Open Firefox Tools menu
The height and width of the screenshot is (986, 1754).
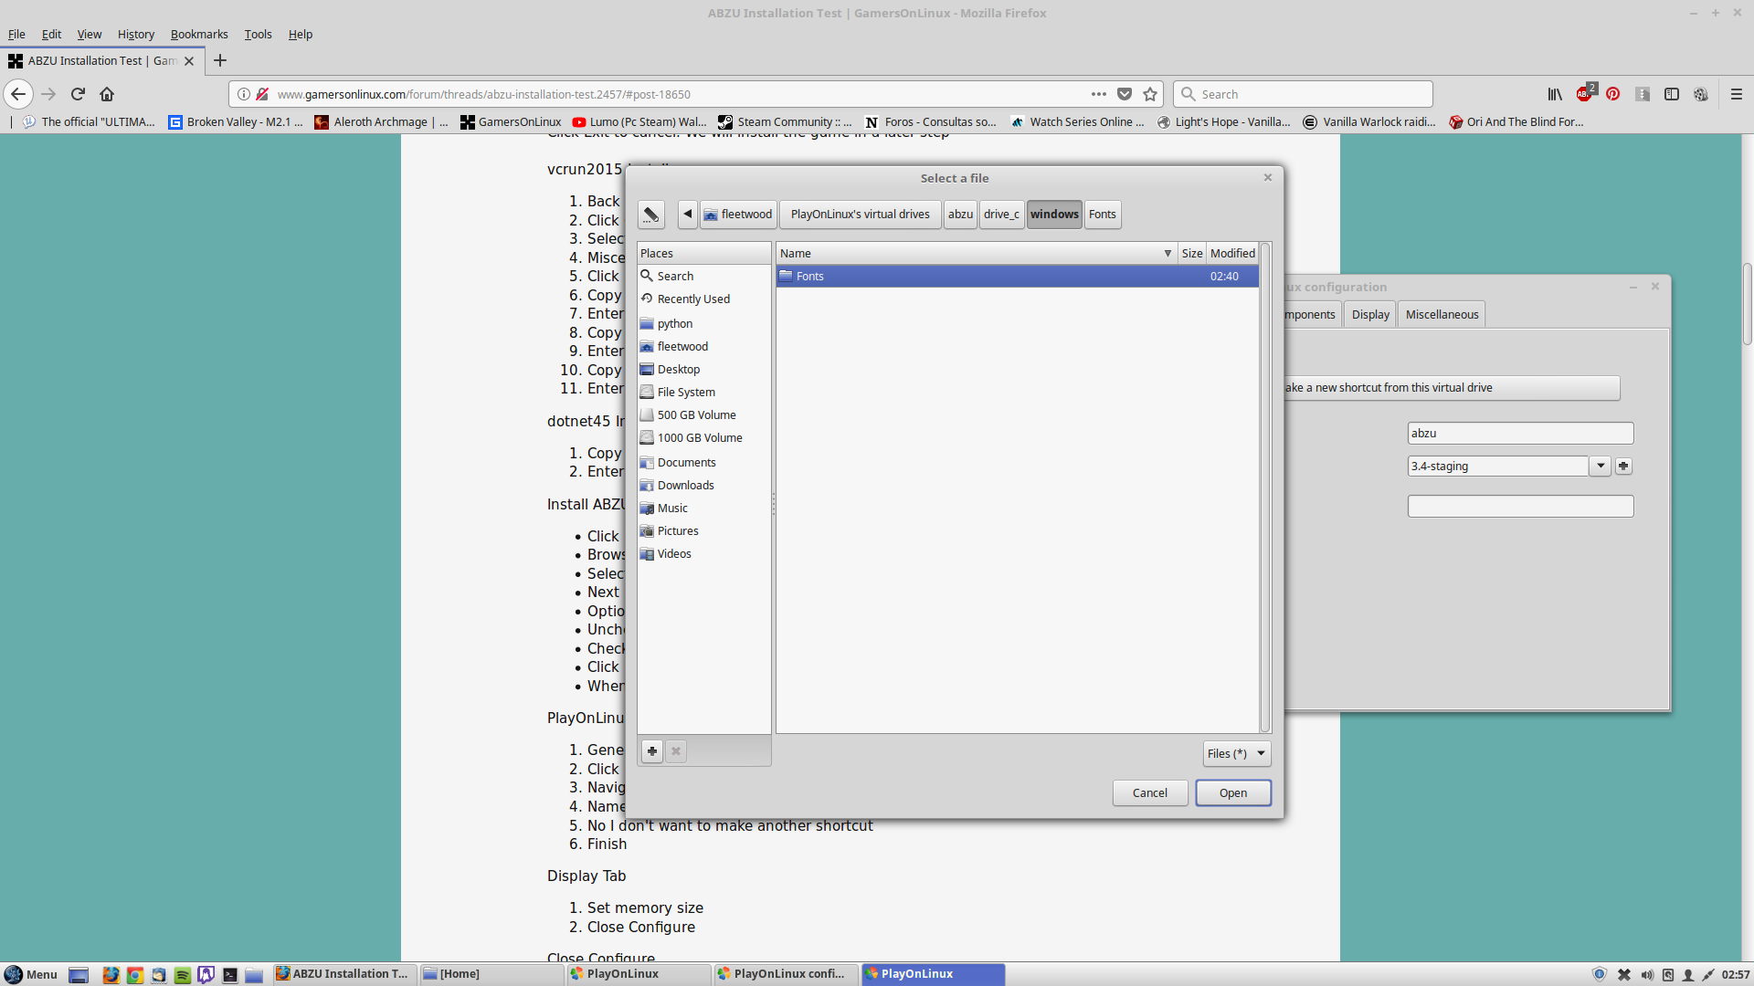(259, 34)
